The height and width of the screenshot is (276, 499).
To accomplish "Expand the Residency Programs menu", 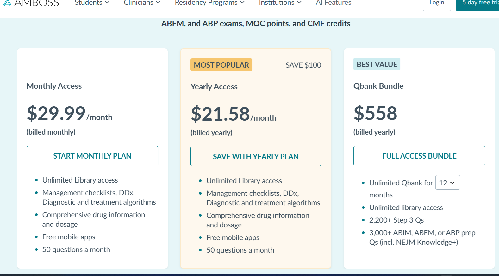I will (209, 3).
